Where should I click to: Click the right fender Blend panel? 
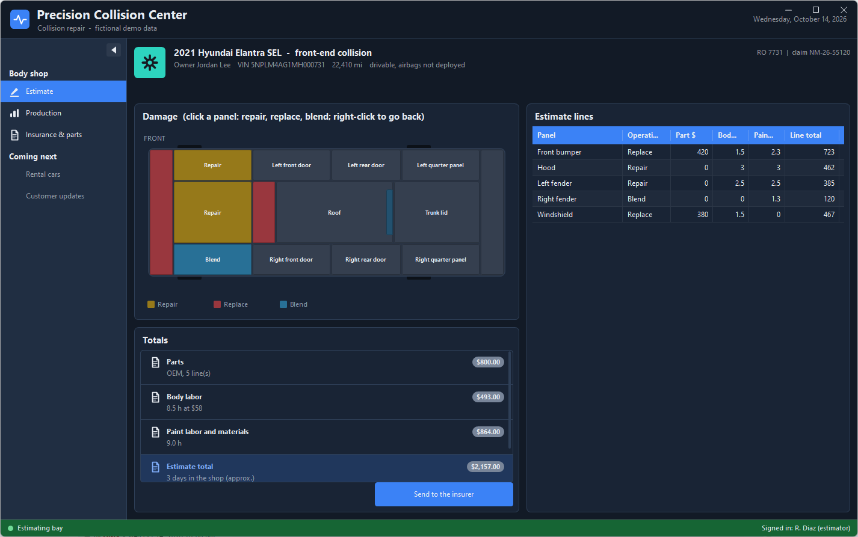[x=212, y=260]
